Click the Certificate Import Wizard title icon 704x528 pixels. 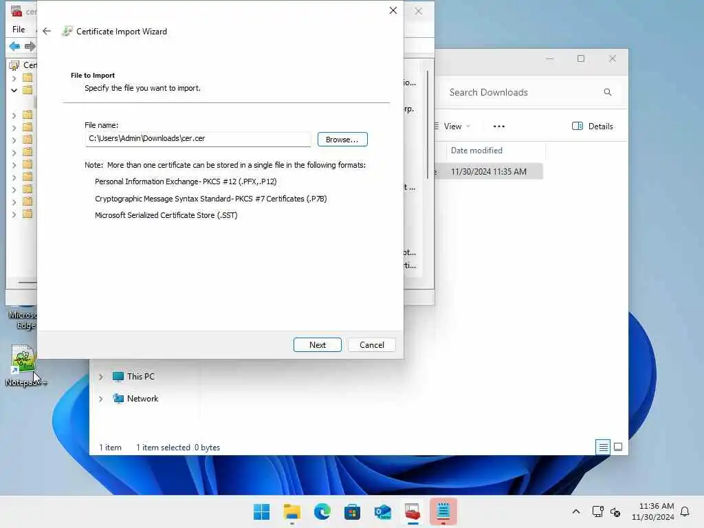pyautogui.click(x=67, y=31)
